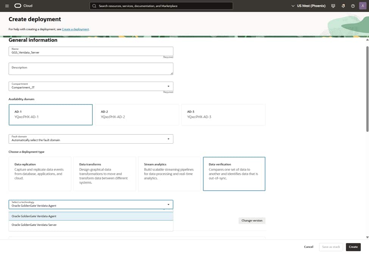Click the scrollbar down arrow
Image resolution: width=369 pixels, height=254 pixels.
click(x=367, y=237)
